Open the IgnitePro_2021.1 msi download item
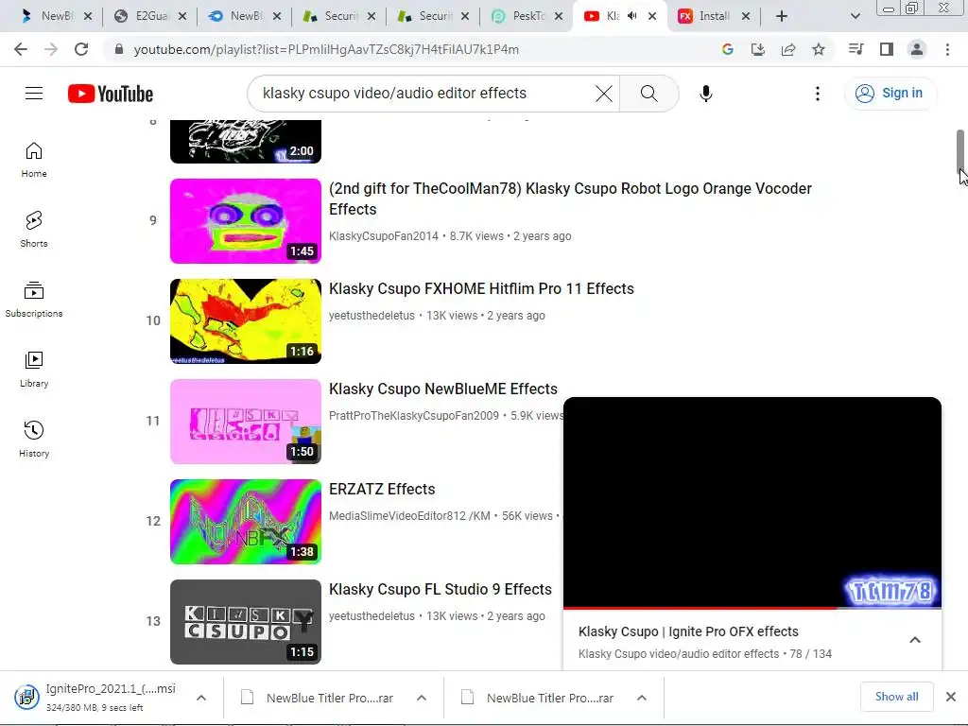The height and width of the screenshot is (726, 968). 98,699
